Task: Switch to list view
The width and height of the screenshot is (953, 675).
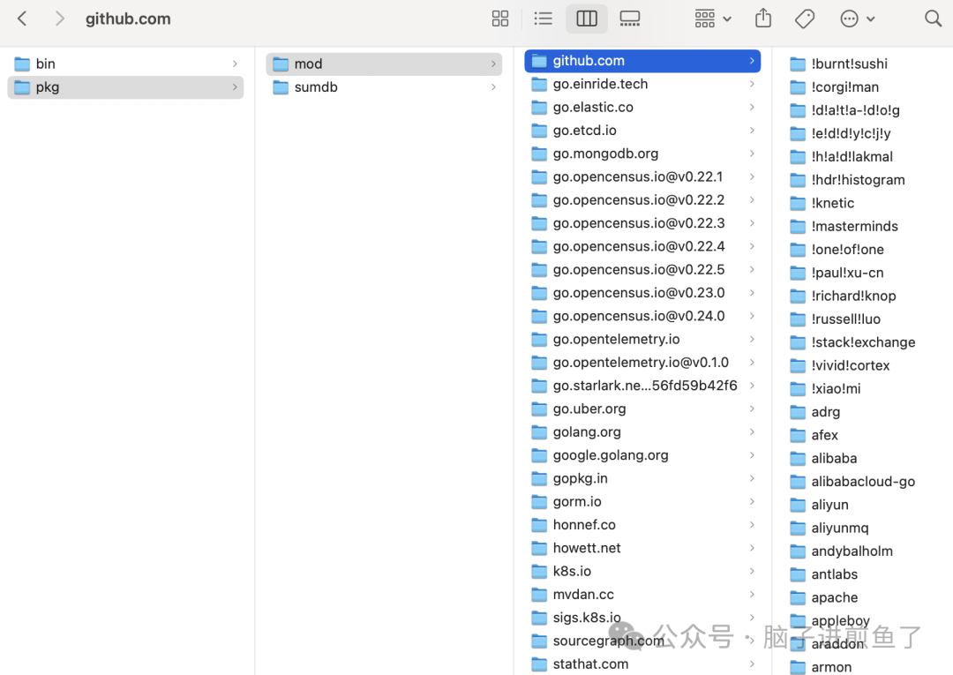Action: coord(543,19)
